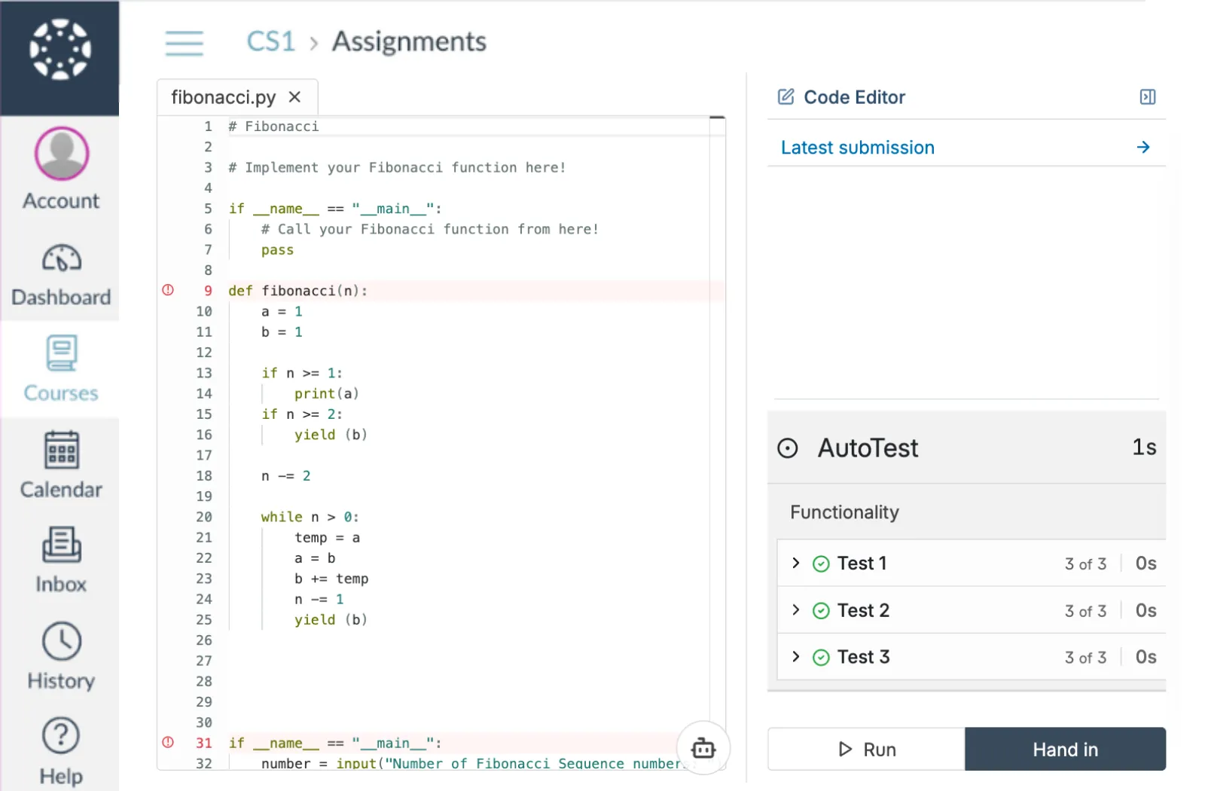Click line number 13 in the gutter
The image size is (1205, 791).
[204, 373]
